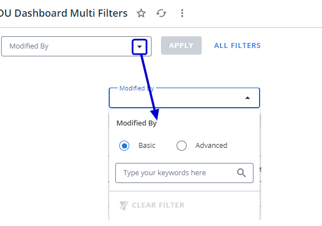Open the three-dot more options menu

coord(182,13)
